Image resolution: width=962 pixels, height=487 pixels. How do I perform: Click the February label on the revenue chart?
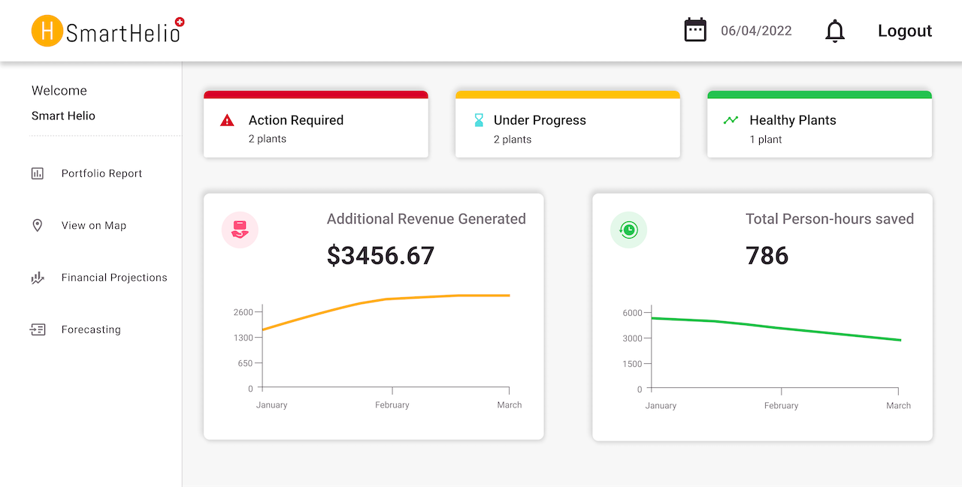tap(392, 405)
